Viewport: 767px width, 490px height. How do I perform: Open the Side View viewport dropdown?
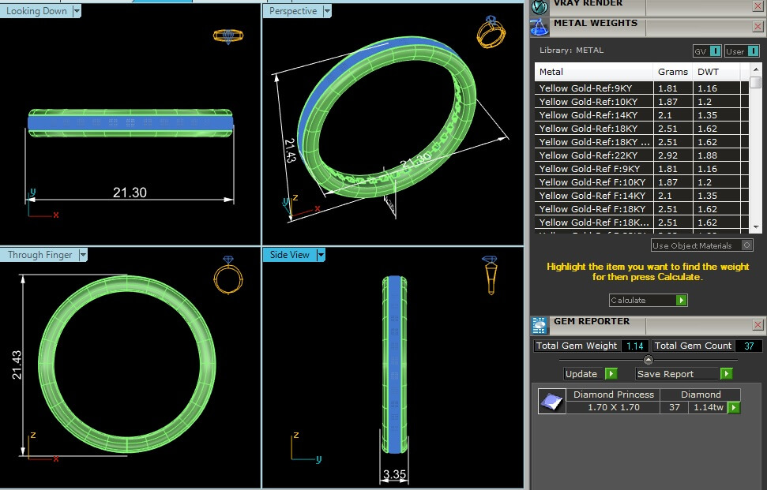(x=320, y=255)
